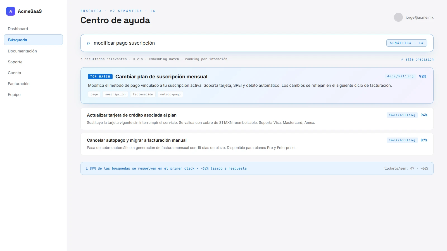
Task: Click the search magnifier icon
Action: (88, 43)
